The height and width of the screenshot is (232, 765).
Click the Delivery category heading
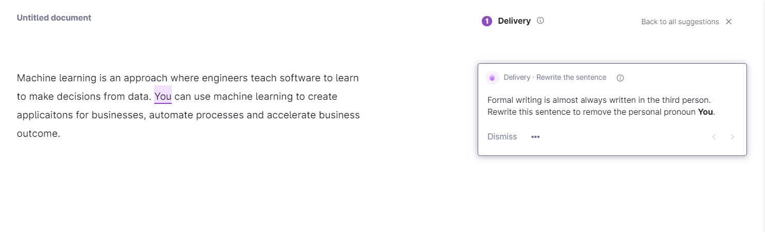point(514,21)
